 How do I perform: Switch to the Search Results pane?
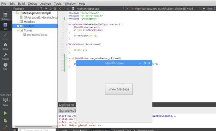[x=79, y=130]
